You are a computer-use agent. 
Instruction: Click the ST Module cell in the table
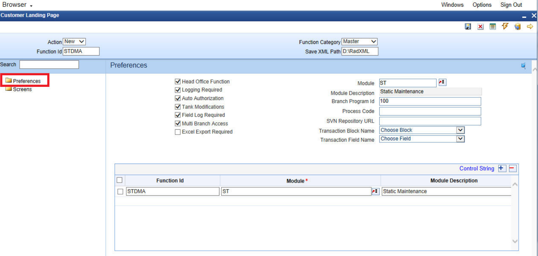tap(296, 192)
